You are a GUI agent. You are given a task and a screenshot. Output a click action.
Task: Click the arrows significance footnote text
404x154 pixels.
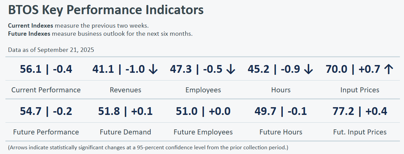[x=148, y=148]
